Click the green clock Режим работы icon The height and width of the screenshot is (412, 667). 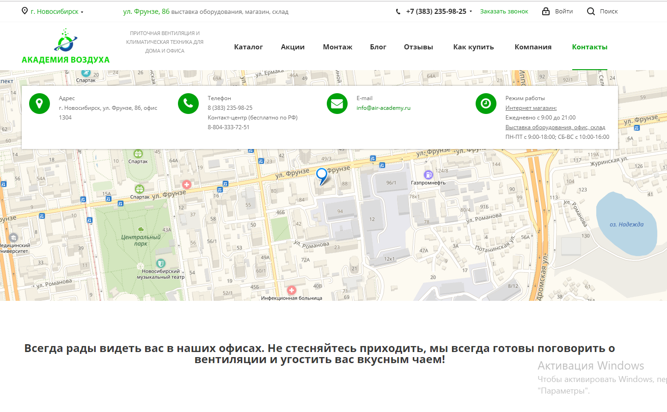click(486, 103)
